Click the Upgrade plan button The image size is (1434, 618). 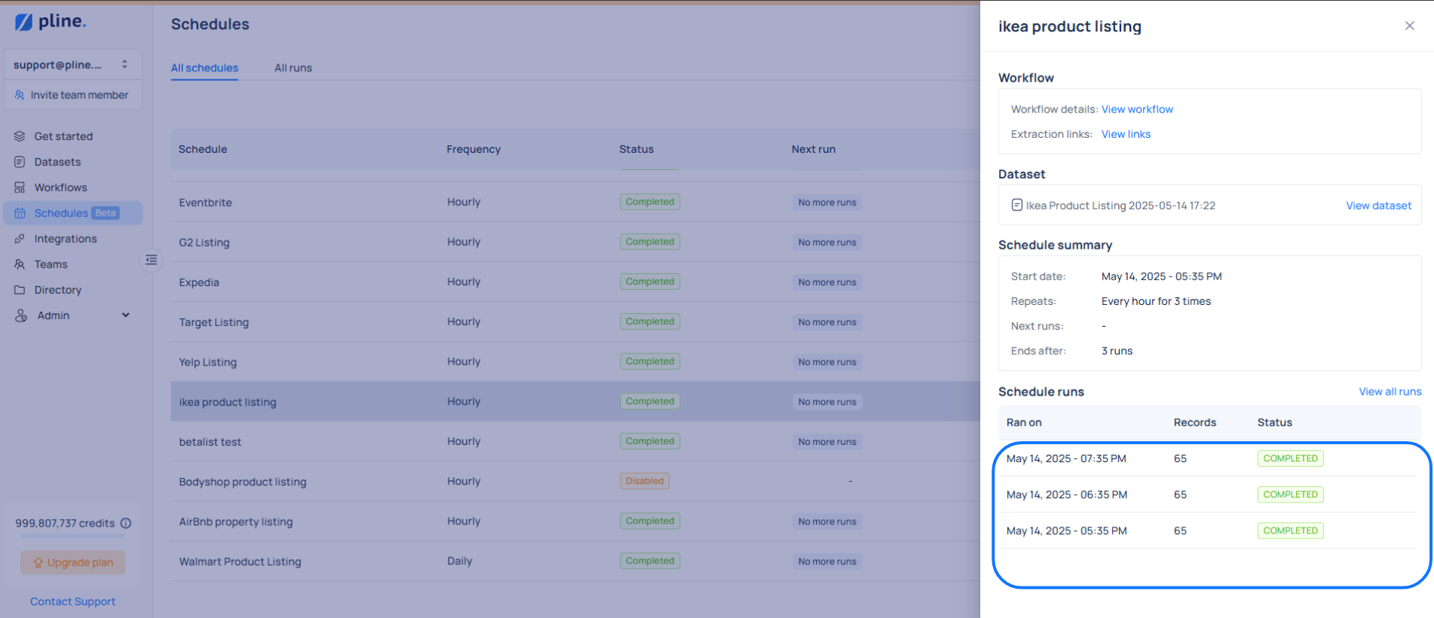[73, 563]
